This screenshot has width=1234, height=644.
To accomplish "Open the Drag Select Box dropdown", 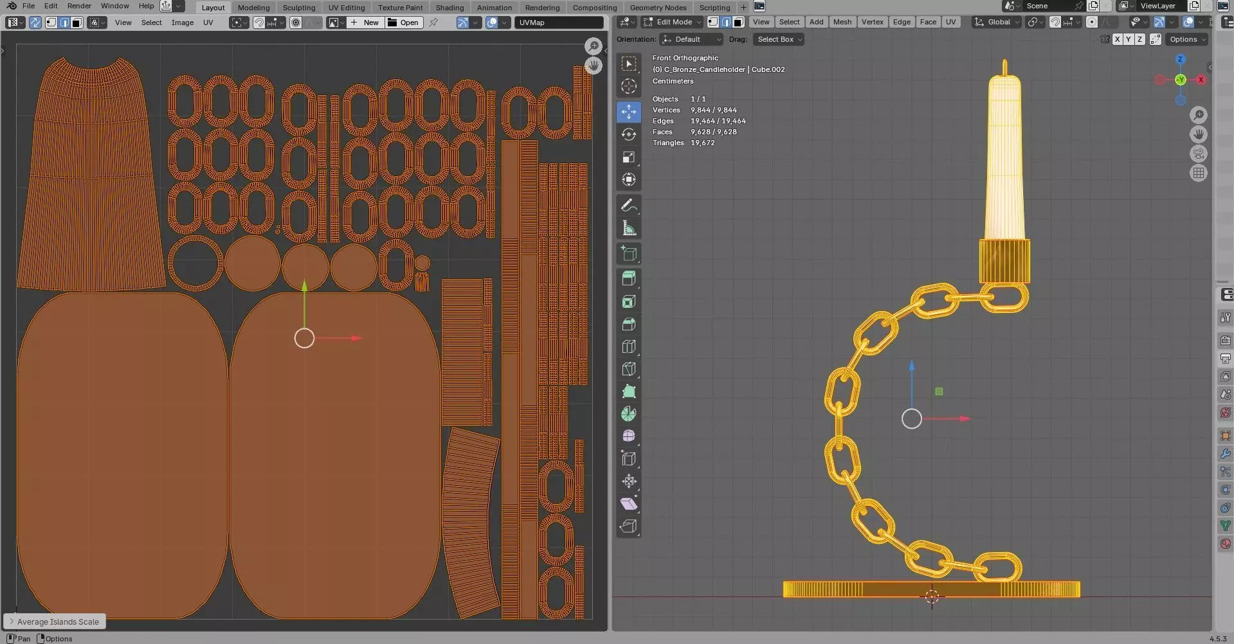I will pyautogui.click(x=779, y=39).
